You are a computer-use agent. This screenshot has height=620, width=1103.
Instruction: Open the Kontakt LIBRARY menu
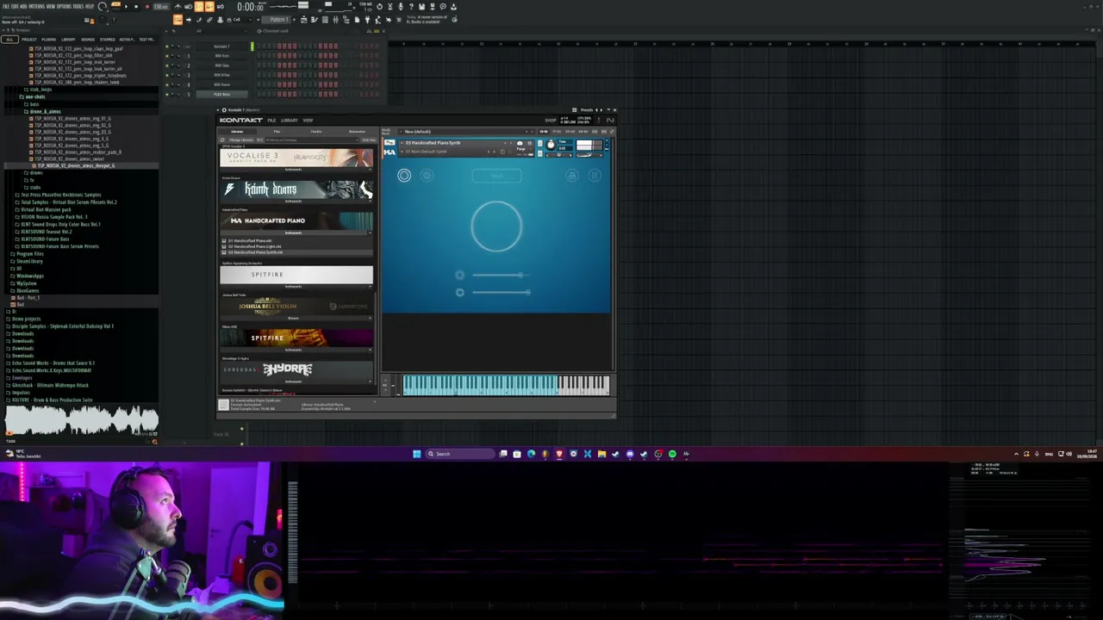tap(290, 120)
